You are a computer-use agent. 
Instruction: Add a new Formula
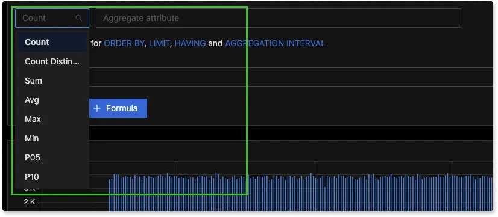click(118, 108)
